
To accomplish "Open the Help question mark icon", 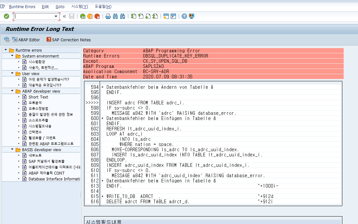I will [x=184, y=16].
